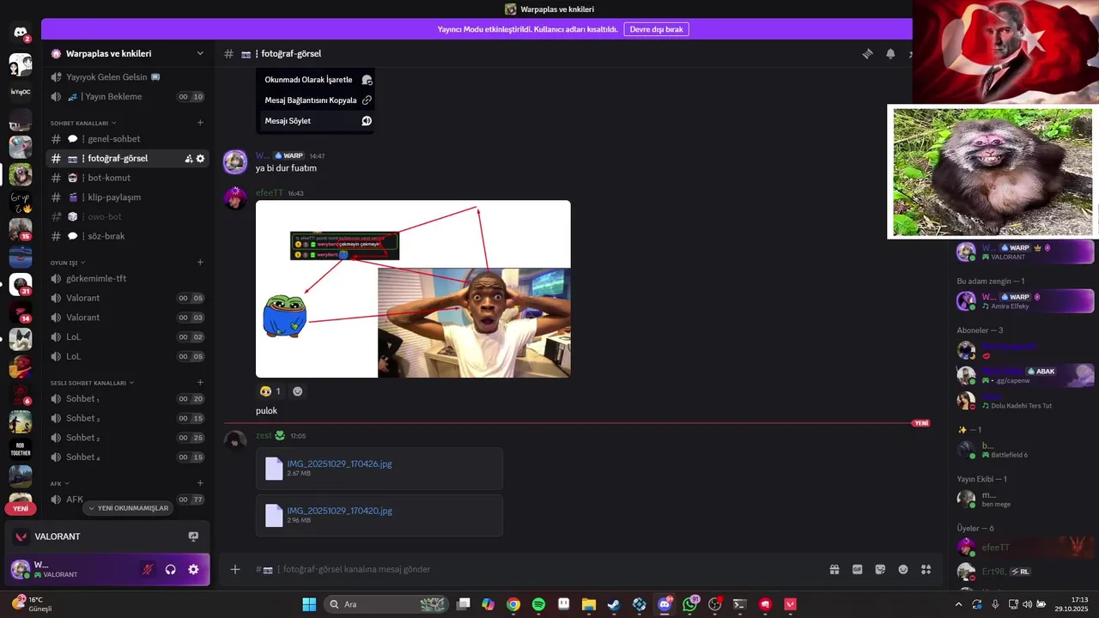This screenshot has height=618, width=1099.
Task: Open the genel-sohbet channel
Action: pyautogui.click(x=128, y=139)
